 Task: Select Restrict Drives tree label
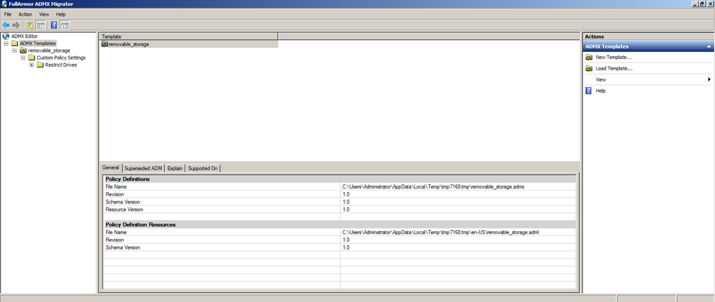tap(61, 65)
